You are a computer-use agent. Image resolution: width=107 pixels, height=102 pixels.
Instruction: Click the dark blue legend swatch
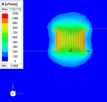coord(5,59)
